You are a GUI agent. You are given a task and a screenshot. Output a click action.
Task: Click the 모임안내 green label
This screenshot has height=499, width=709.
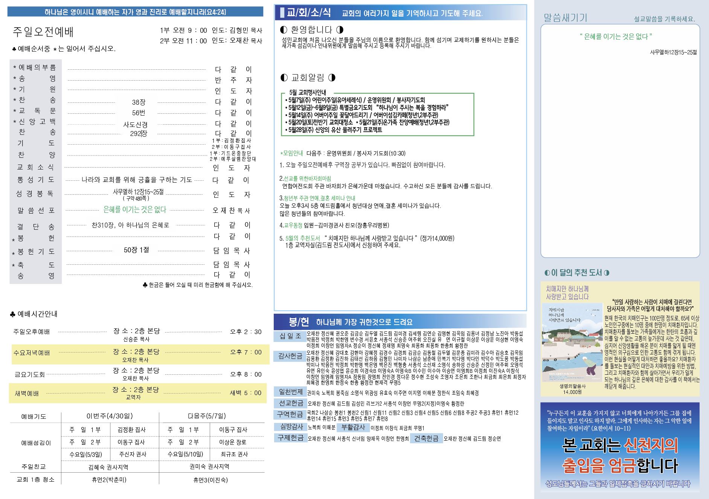tap(292, 153)
